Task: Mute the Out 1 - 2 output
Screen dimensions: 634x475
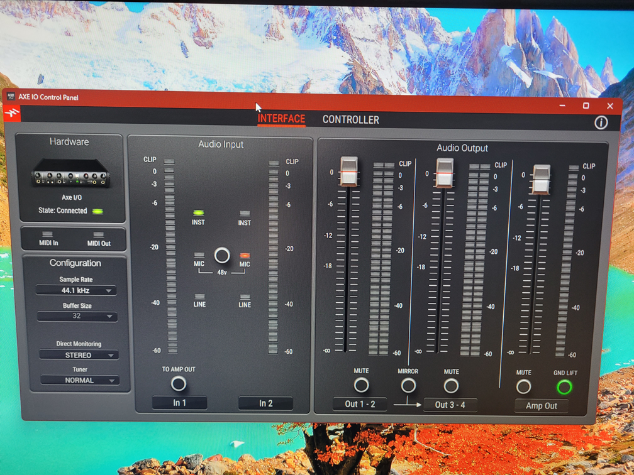Action: 361,385
